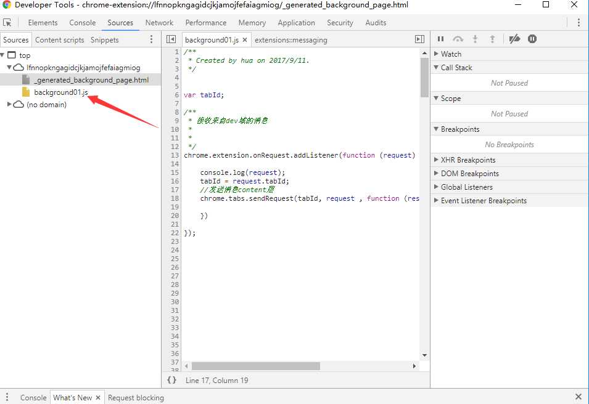Viewport: 589px width, 404px height.
Task: Collapse the lfnnopkngagidcjkjamojfefaiagmiog extension node
Action: point(9,68)
